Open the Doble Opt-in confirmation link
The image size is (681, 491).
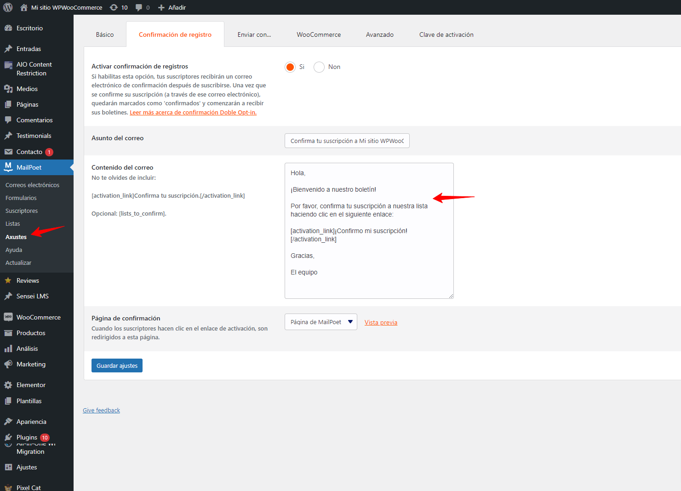click(193, 112)
